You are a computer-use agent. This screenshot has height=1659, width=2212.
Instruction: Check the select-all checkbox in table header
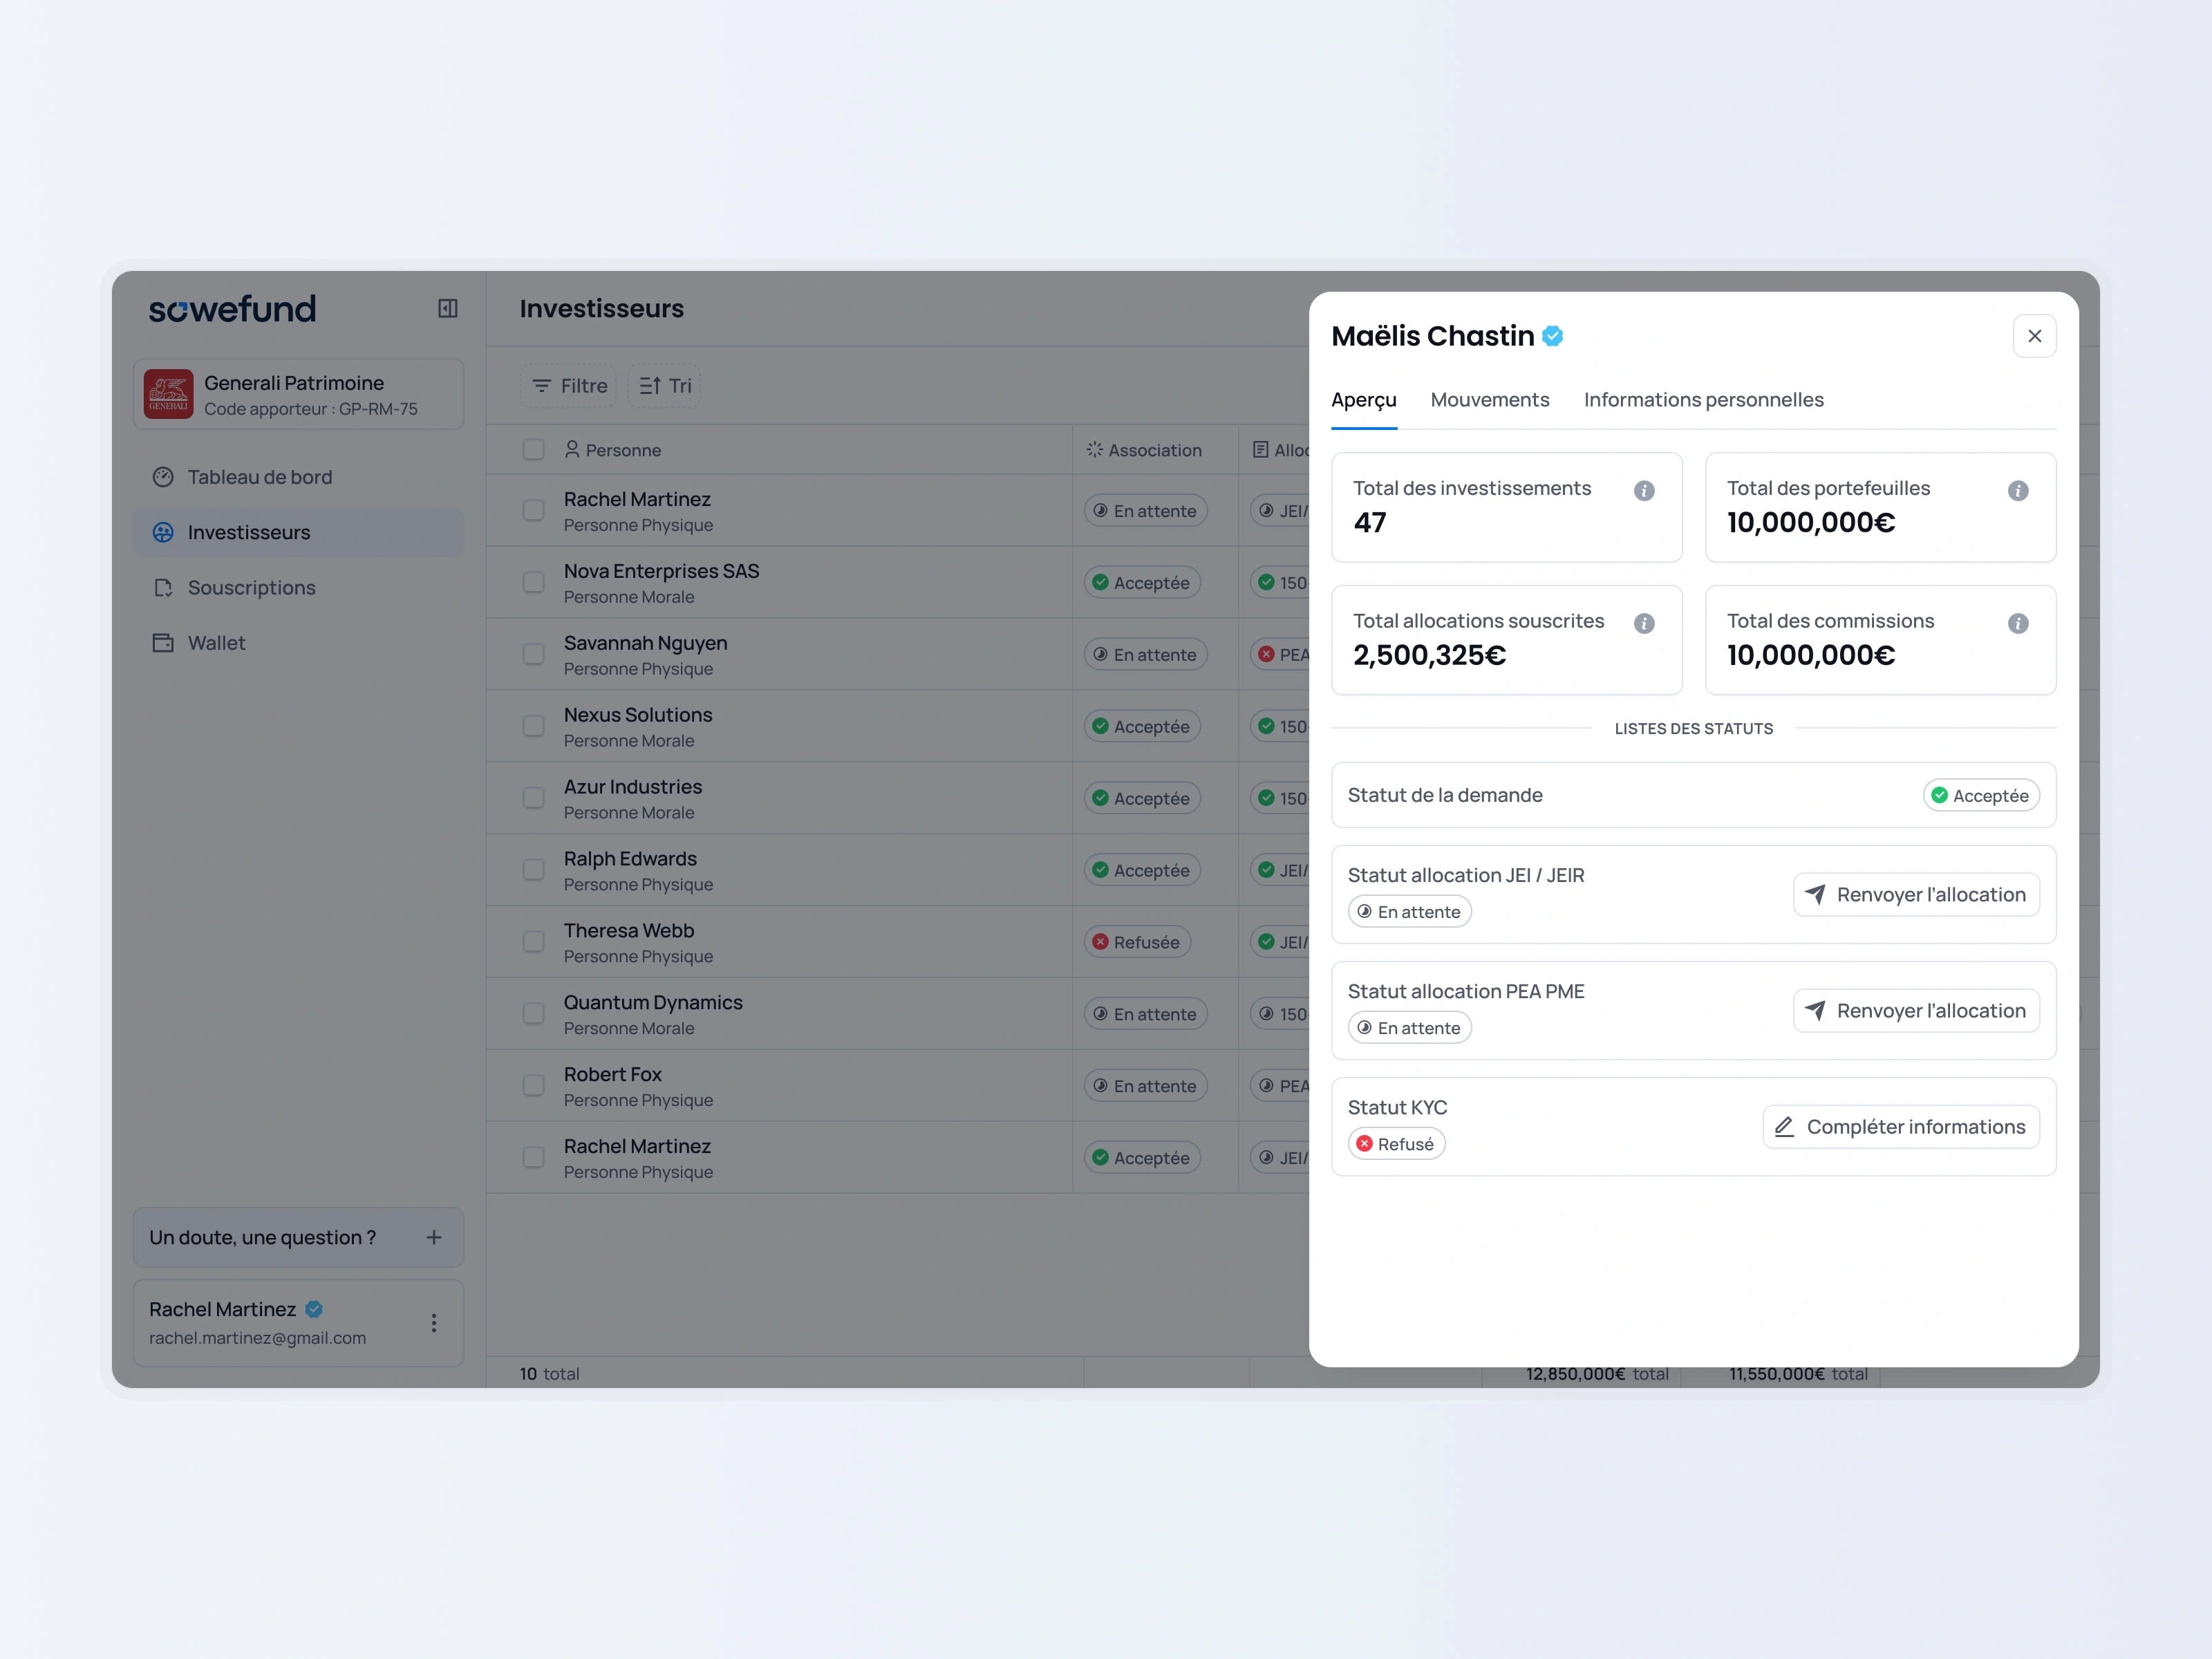pyautogui.click(x=534, y=450)
